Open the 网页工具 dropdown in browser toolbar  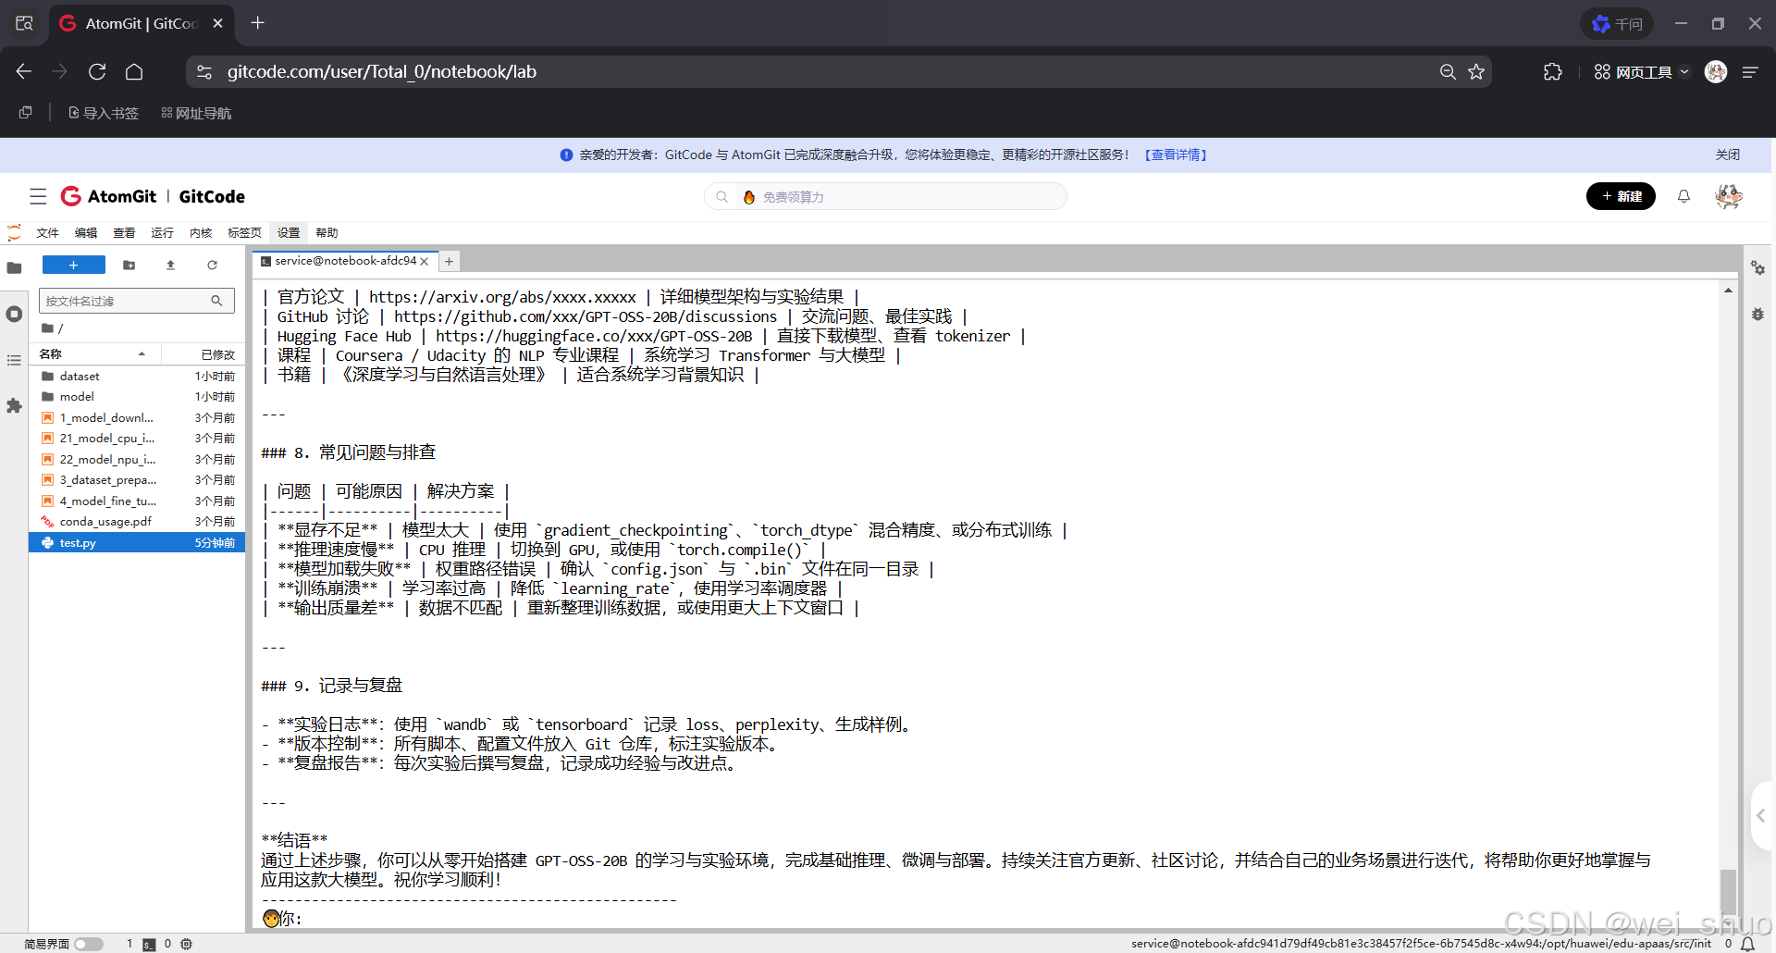tap(1642, 71)
